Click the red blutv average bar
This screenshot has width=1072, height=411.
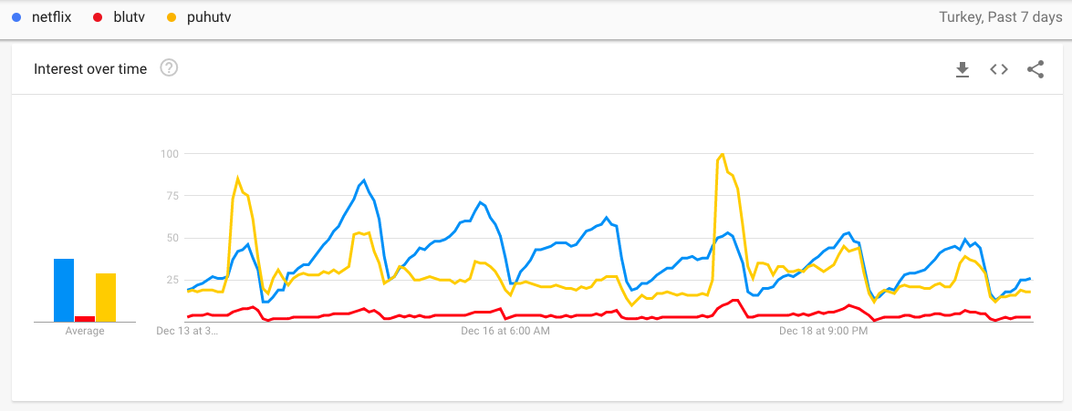(85, 318)
